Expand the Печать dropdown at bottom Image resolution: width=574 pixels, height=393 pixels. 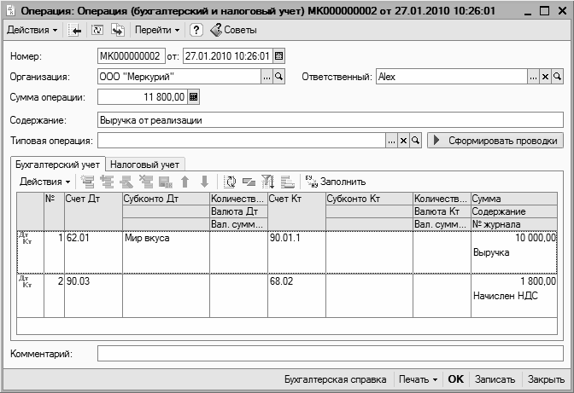[x=418, y=379]
